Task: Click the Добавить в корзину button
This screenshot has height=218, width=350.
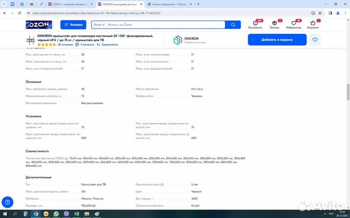Action: (x=277, y=40)
